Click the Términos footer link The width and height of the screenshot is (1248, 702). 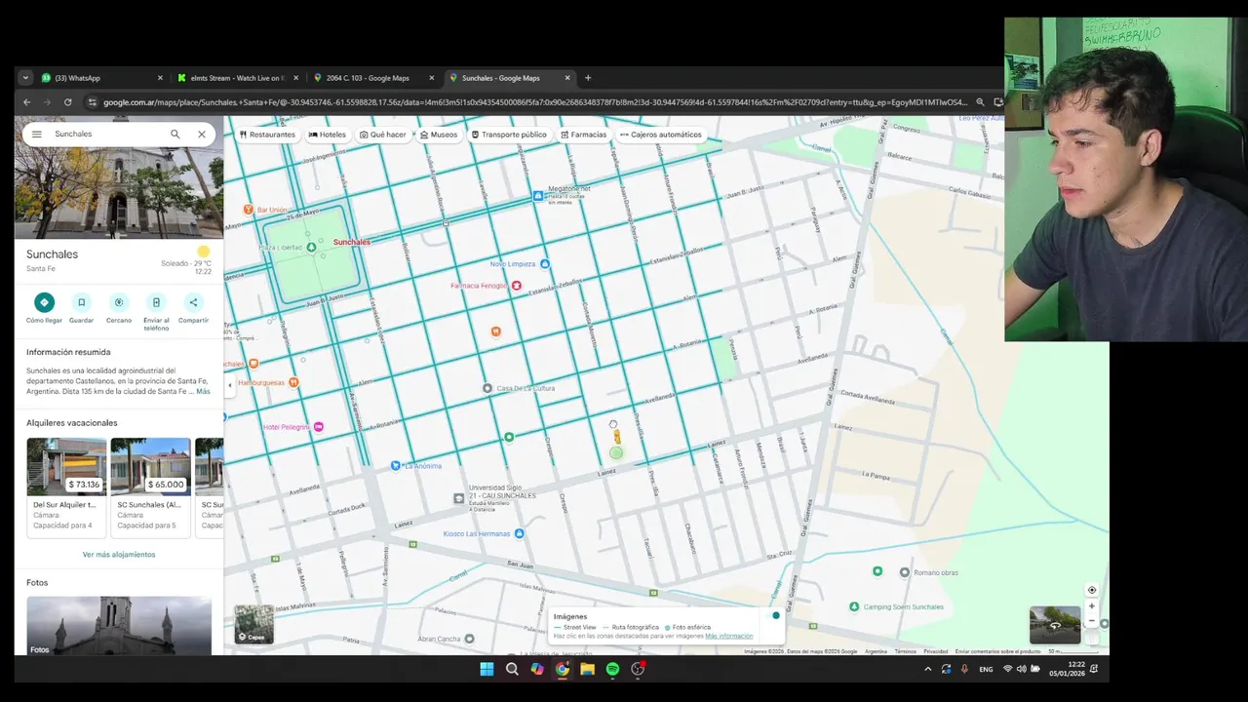pos(905,651)
